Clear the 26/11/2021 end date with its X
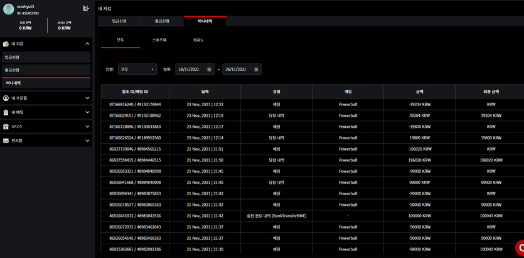This screenshot has height=258, width=524. coord(256,69)
